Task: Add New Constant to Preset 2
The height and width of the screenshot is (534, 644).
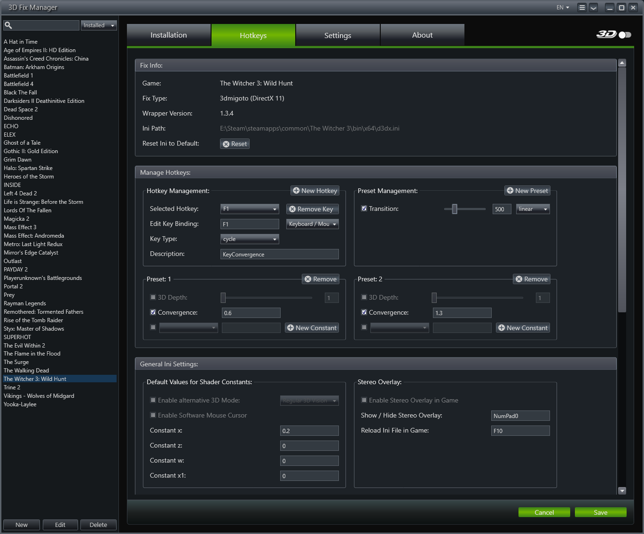Action: 523,328
